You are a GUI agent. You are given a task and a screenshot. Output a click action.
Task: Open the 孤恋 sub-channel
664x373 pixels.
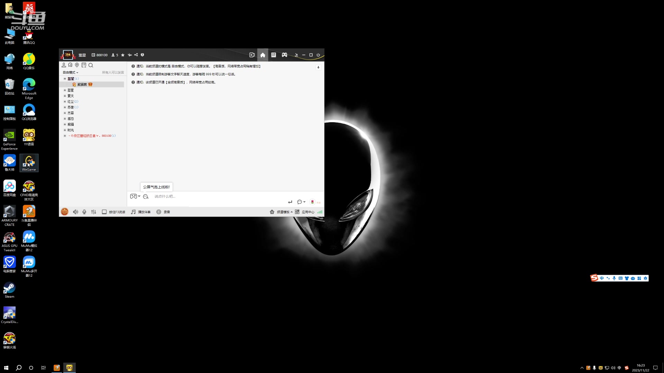[71, 119]
